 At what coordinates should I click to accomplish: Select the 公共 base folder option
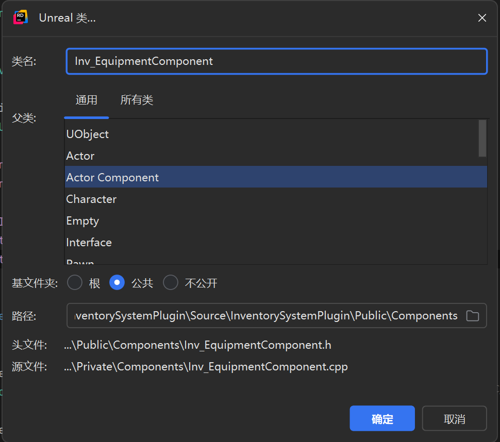[117, 283]
